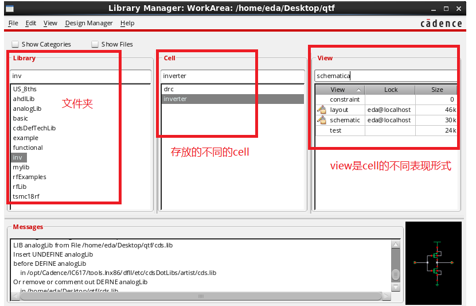Minimize the Library Manager window
Image resolution: width=476 pixels, height=306 pixels.
(434, 9)
